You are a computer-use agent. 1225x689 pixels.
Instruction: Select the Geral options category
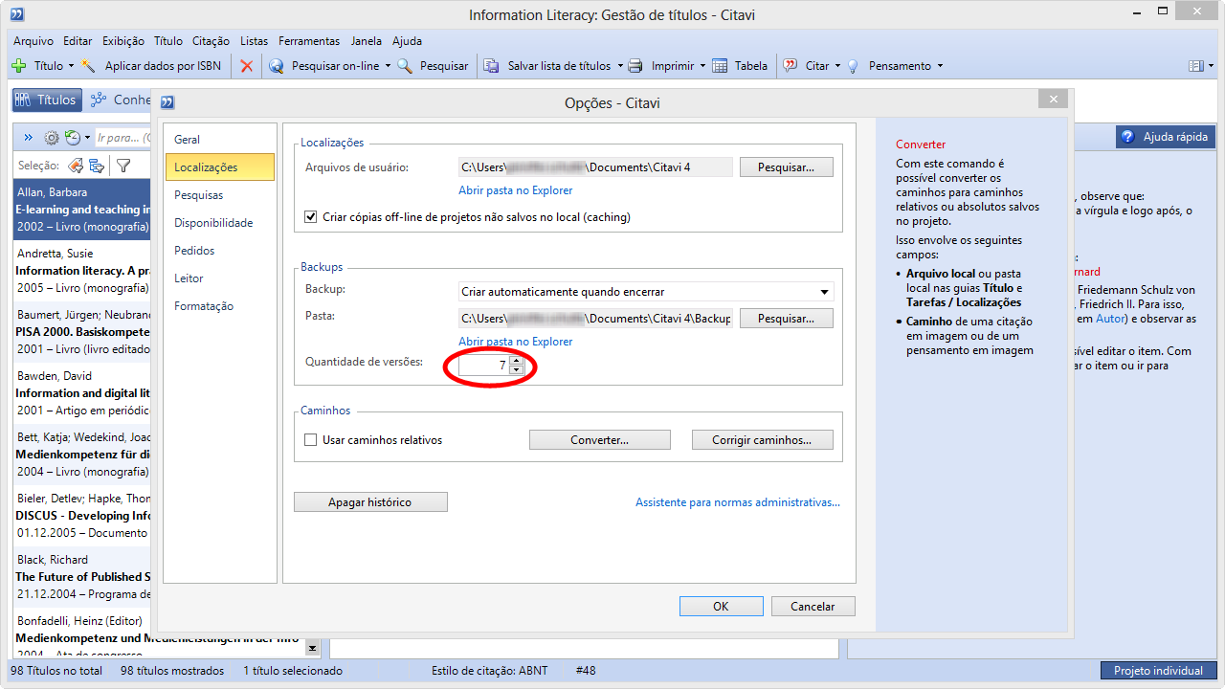pos(220,140)
